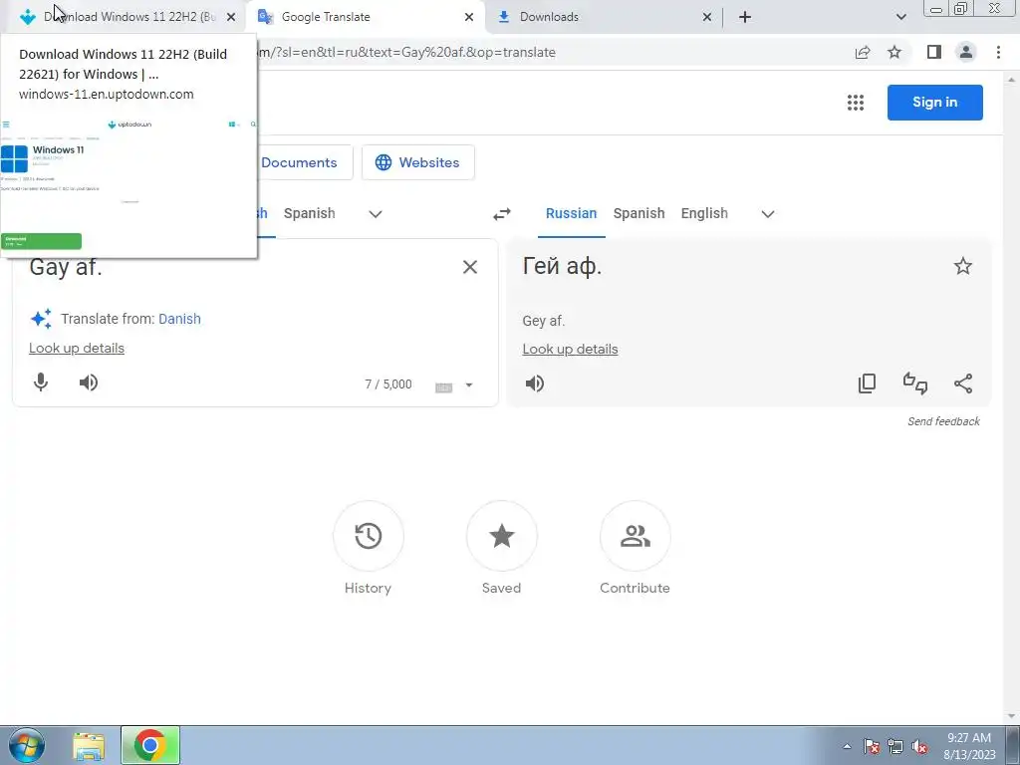1020x765 pixels.
Task: Select Spanish source language tab
Action: [310, 213]
